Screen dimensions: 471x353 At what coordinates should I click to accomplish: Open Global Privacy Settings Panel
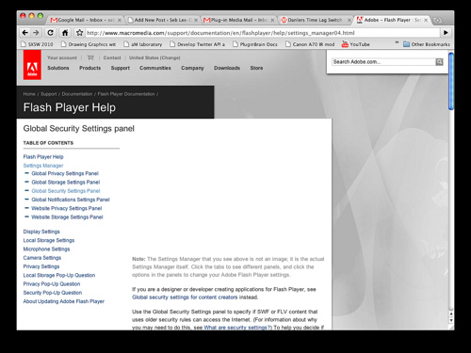[x=65, y=173]
